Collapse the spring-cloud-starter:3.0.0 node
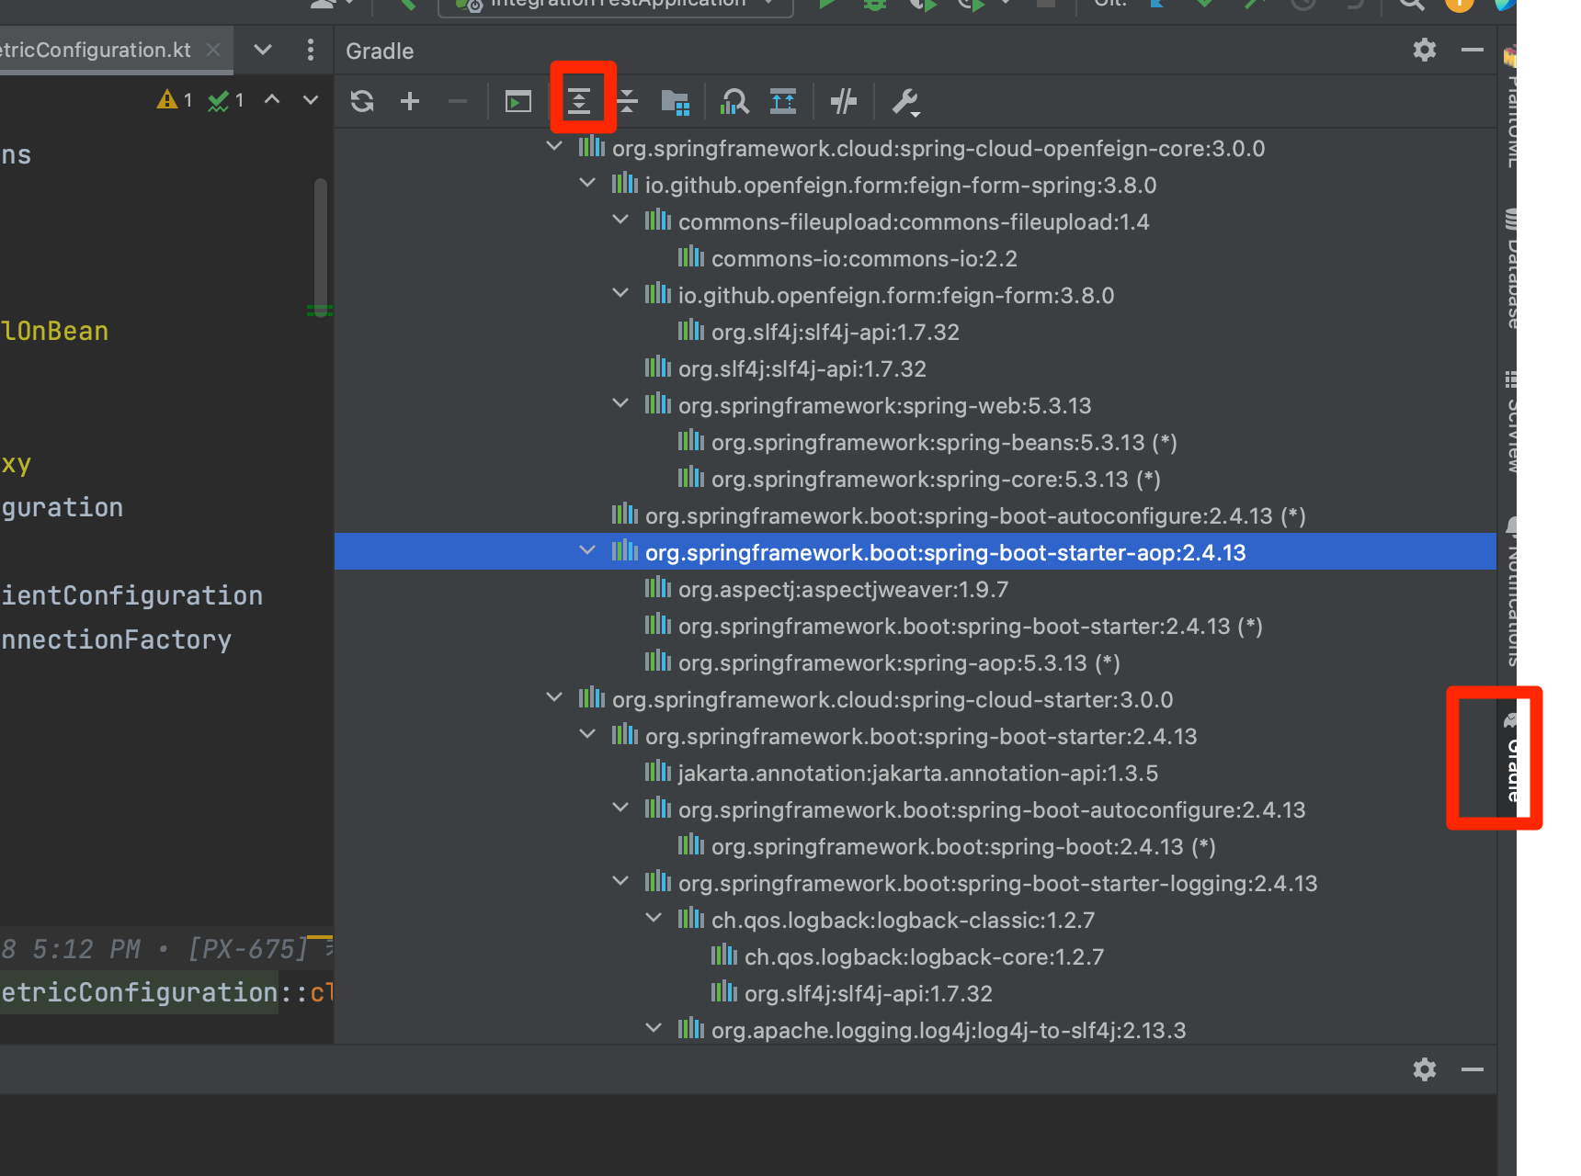Viewport: 1581px width, 1176px height. (554, 698)
